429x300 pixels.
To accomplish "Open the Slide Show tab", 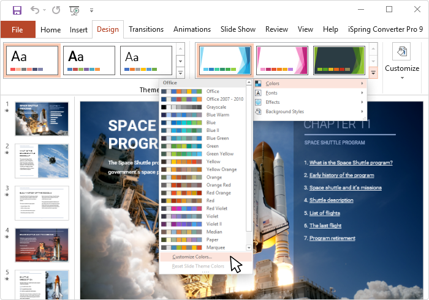I will [238, 29].
